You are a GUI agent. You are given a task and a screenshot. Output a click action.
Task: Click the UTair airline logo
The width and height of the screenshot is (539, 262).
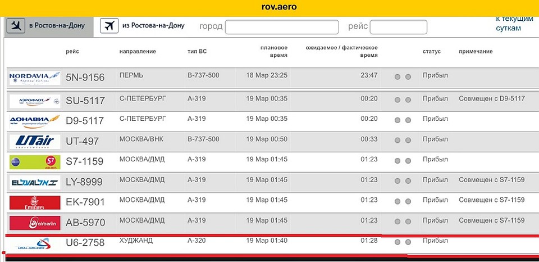pyautogui.click(x=35, y=142)
